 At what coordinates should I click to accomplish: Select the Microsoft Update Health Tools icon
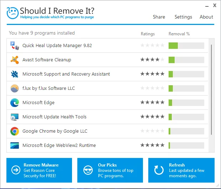(15, 117)
